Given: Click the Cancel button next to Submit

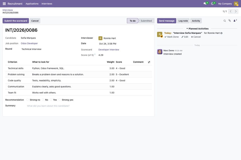Looking at the screenshot, I should coord(35,21).
